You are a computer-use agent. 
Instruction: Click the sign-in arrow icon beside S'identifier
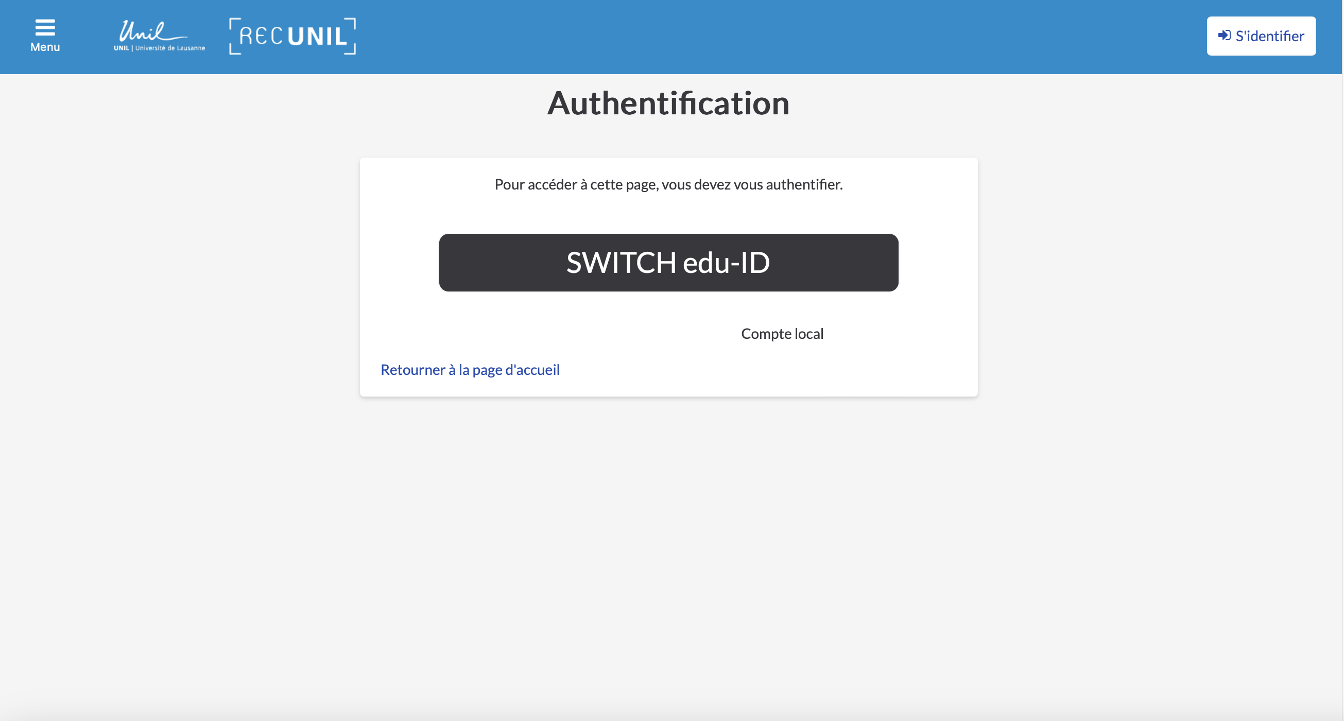click(x=1224, y=36)
